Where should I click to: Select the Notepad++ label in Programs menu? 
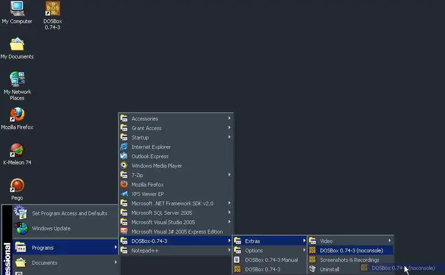[145, 251]
